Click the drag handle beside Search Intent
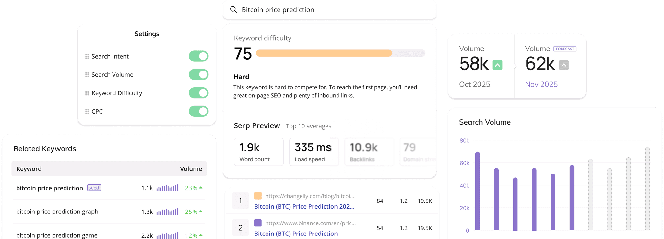The width and height of the screenshot is (664, 239). pos(87,56)
